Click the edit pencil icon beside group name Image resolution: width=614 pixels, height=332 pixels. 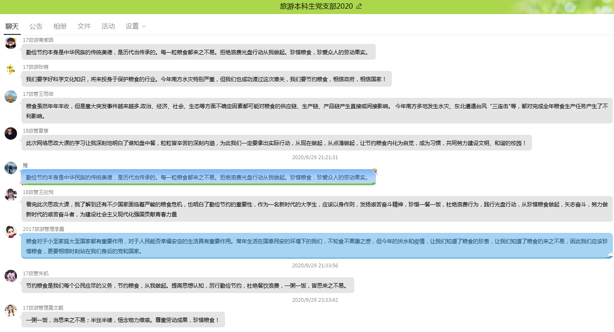(359, 6)
